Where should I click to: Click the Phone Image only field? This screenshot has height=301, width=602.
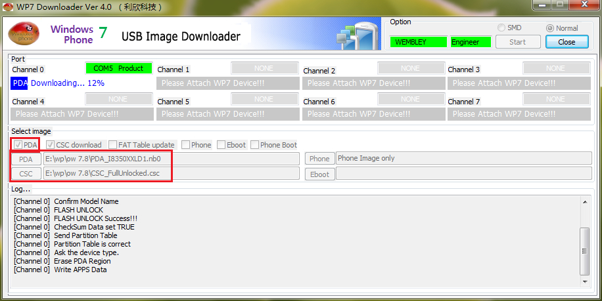click(x=464, y=158)
